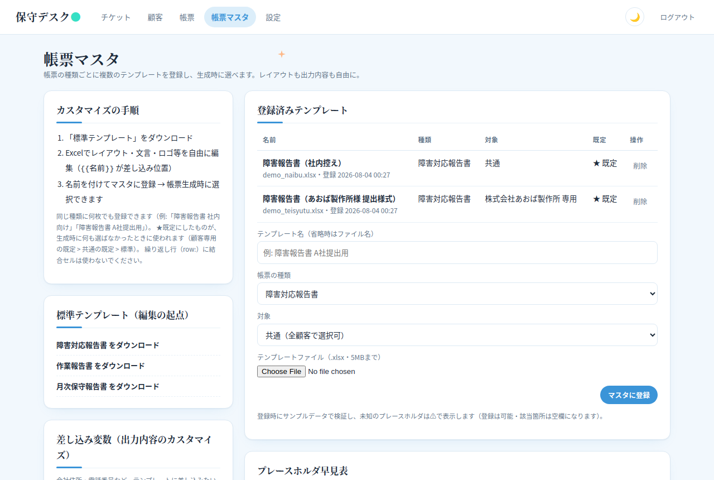The height and width of the screenshot is (480, 714).
Task: Click the 操作 column header
Action: point(636,140)
